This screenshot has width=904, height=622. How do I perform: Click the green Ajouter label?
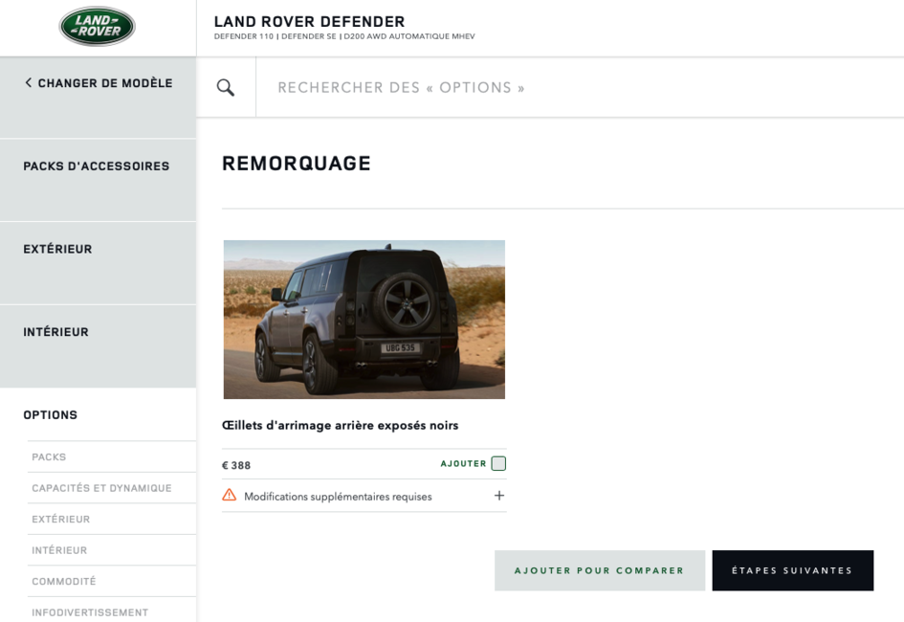464,463
